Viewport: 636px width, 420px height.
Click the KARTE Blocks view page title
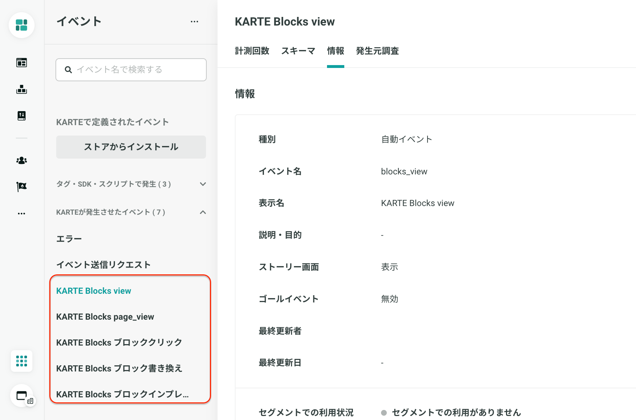285,22
